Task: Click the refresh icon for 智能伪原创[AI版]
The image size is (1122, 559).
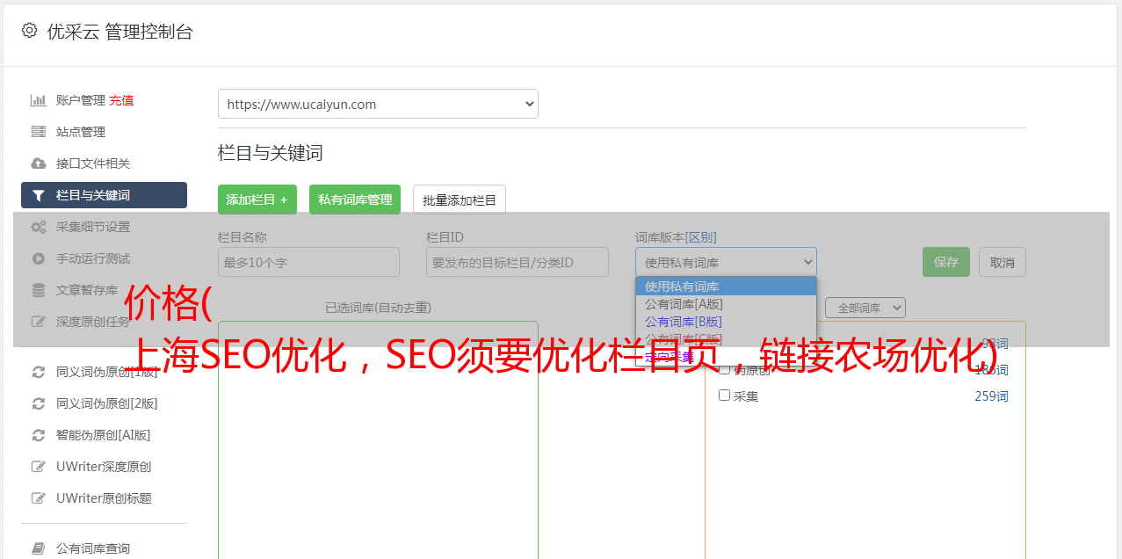Action: click(39, 435)
